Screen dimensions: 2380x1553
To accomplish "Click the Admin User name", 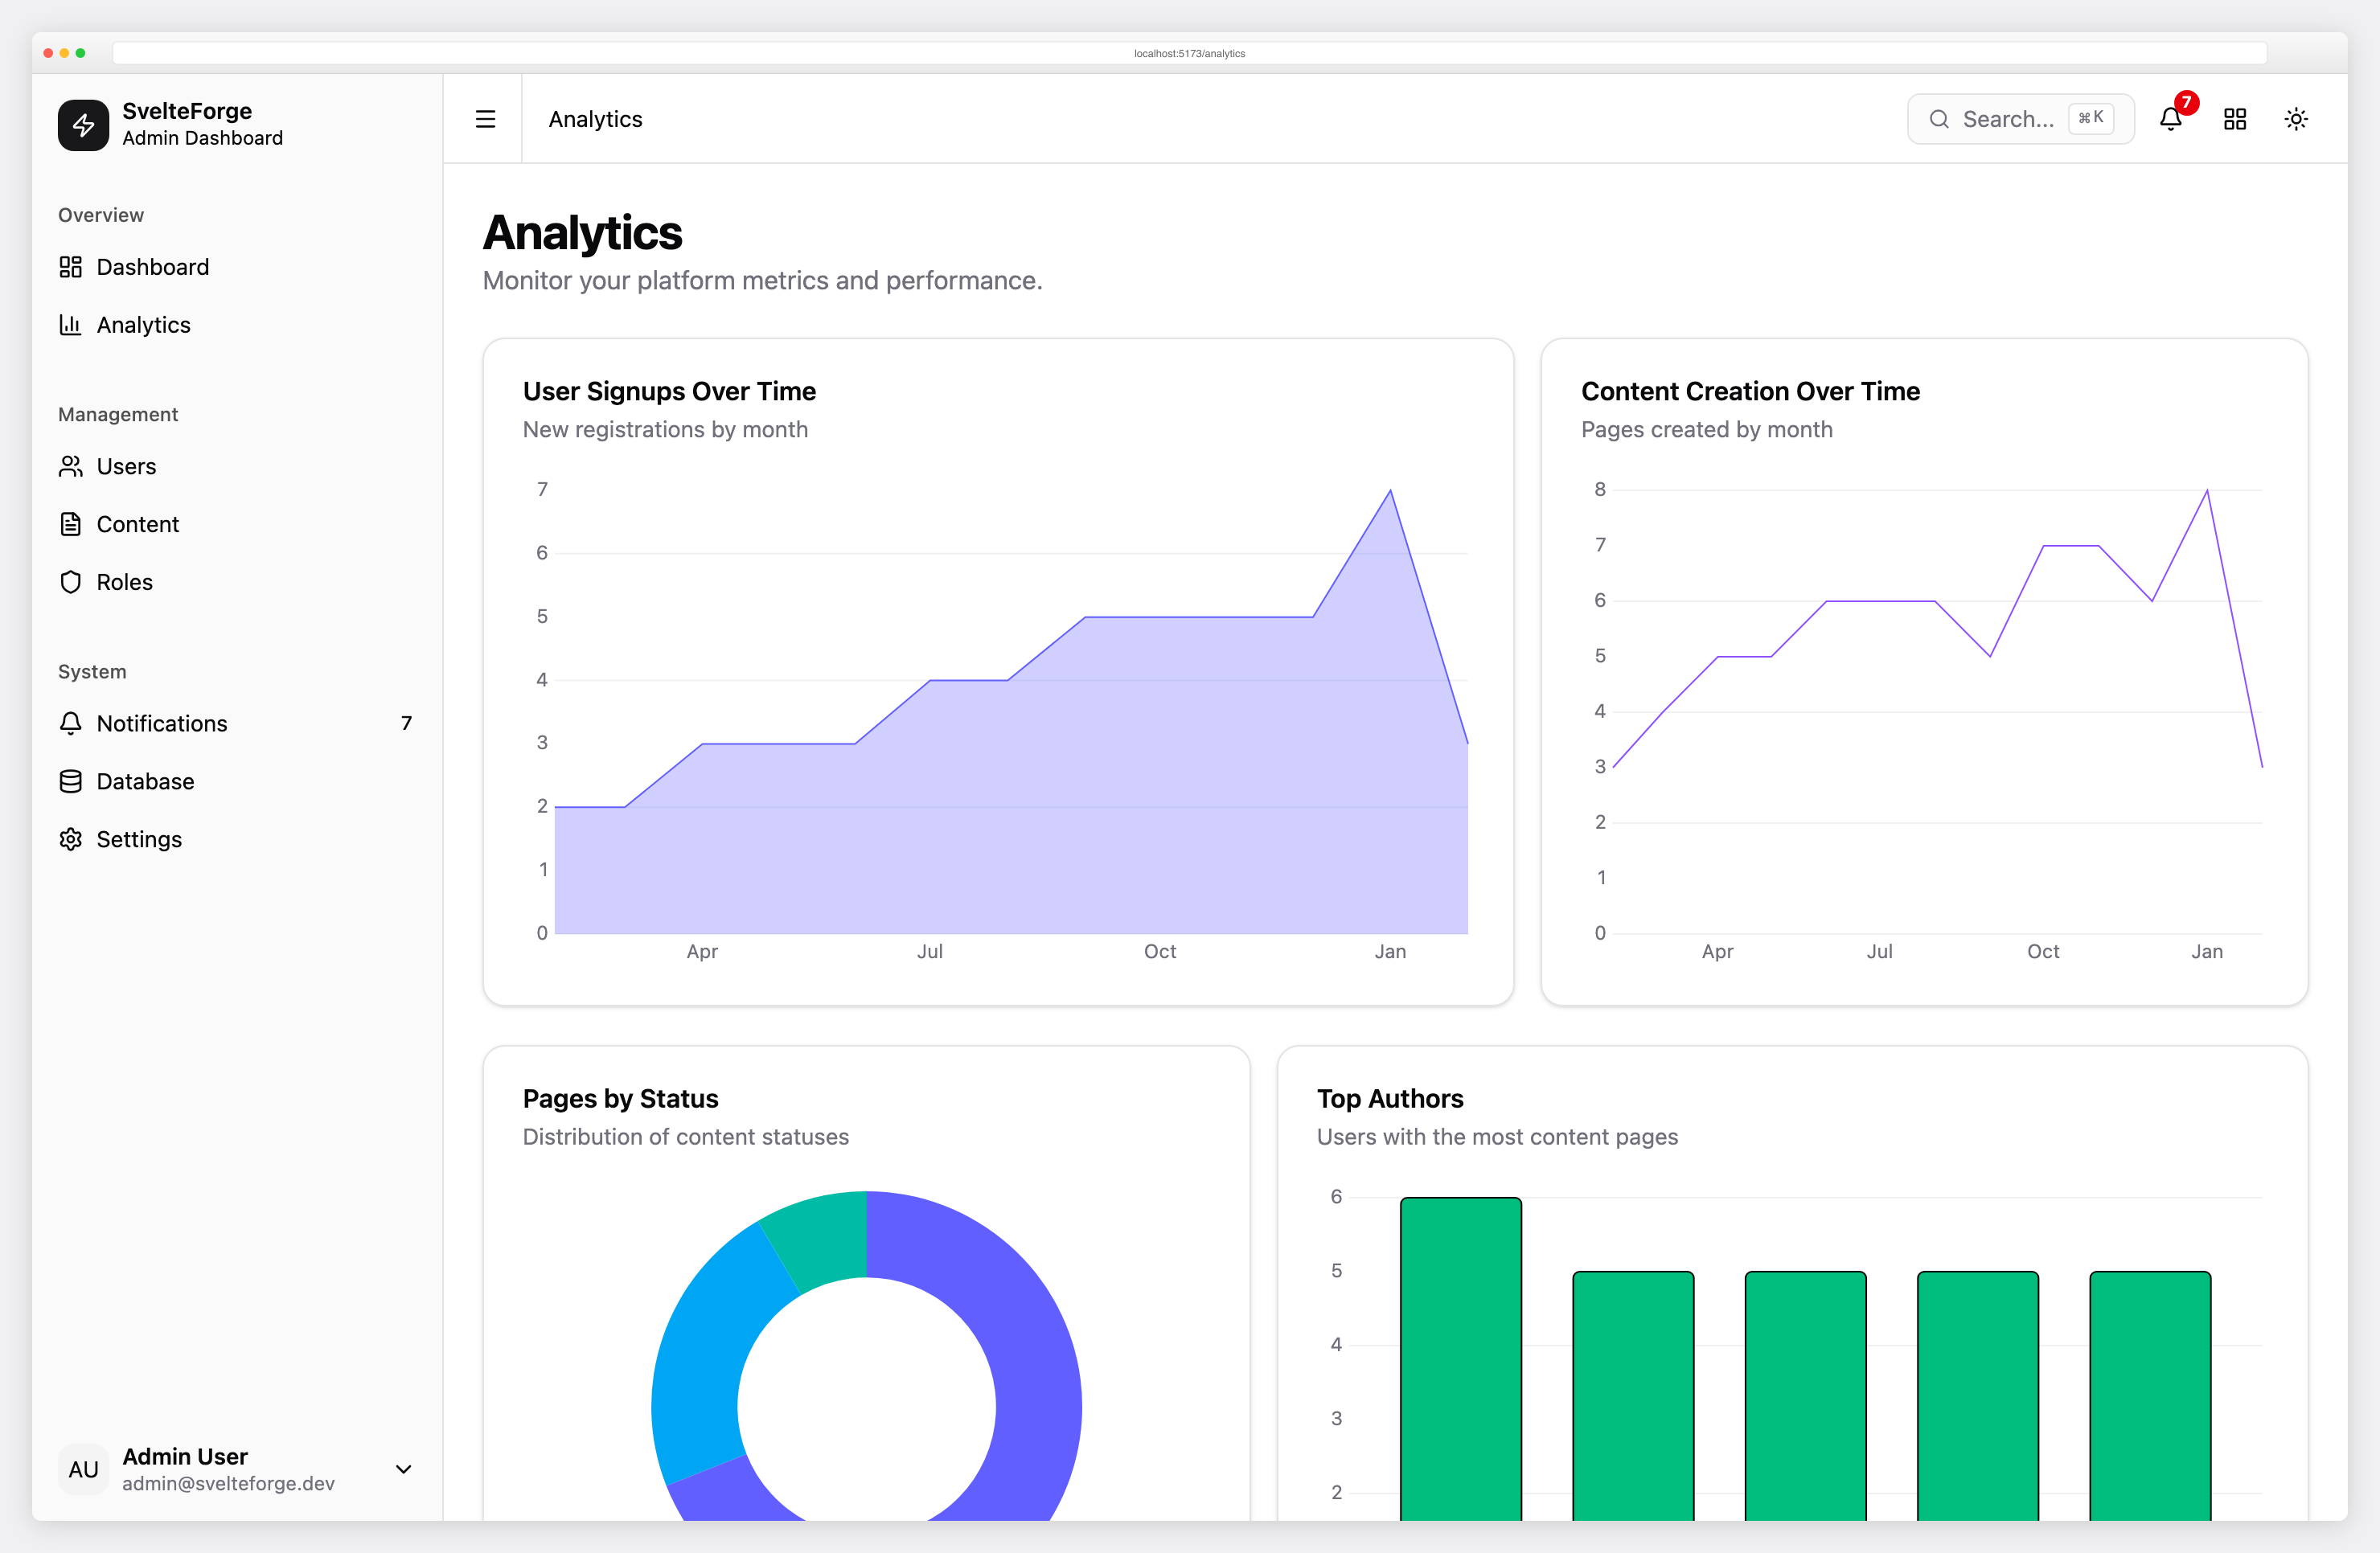I will [185, 1456].
